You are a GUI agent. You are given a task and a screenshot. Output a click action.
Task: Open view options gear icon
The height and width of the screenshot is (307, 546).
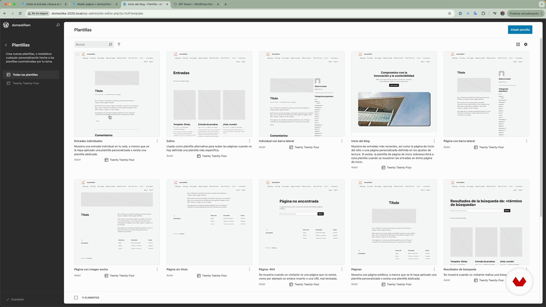tap(526, 44)
